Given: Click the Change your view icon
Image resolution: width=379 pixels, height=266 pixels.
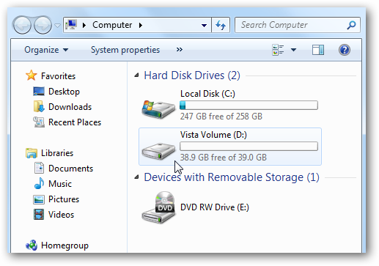Looking at the screenshot, I should [x=278, y=50].
